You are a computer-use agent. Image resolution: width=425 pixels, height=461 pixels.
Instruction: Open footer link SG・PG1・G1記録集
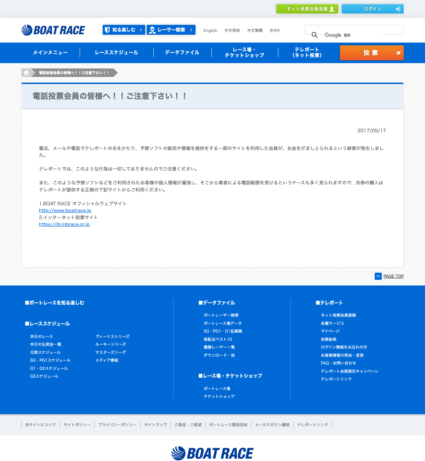pyautogui.click(x=223, y=331)
